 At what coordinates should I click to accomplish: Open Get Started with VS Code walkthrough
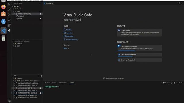pos(140,48)
